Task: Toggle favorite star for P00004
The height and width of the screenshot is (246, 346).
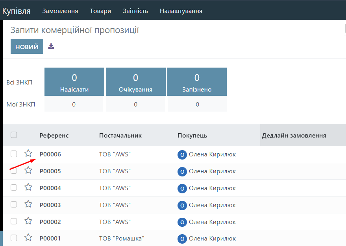Action: pyautogui.click(x=28, y=187)
